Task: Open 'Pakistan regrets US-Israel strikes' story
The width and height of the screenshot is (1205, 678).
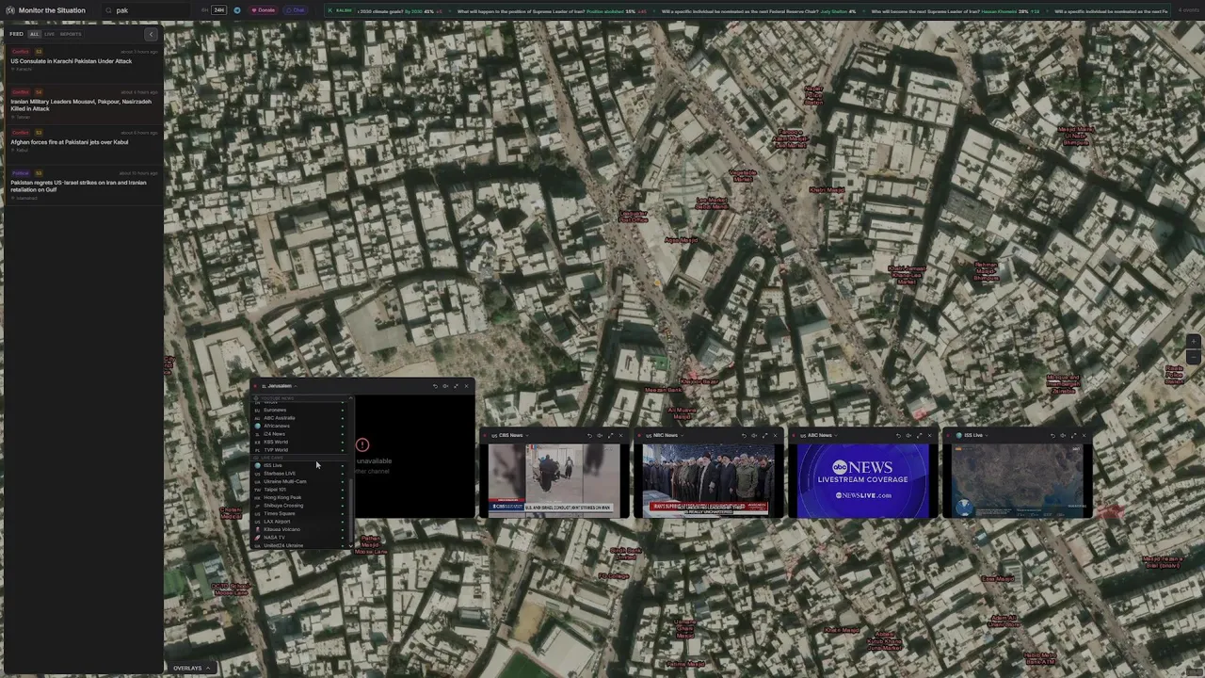Action: point(83,185)
